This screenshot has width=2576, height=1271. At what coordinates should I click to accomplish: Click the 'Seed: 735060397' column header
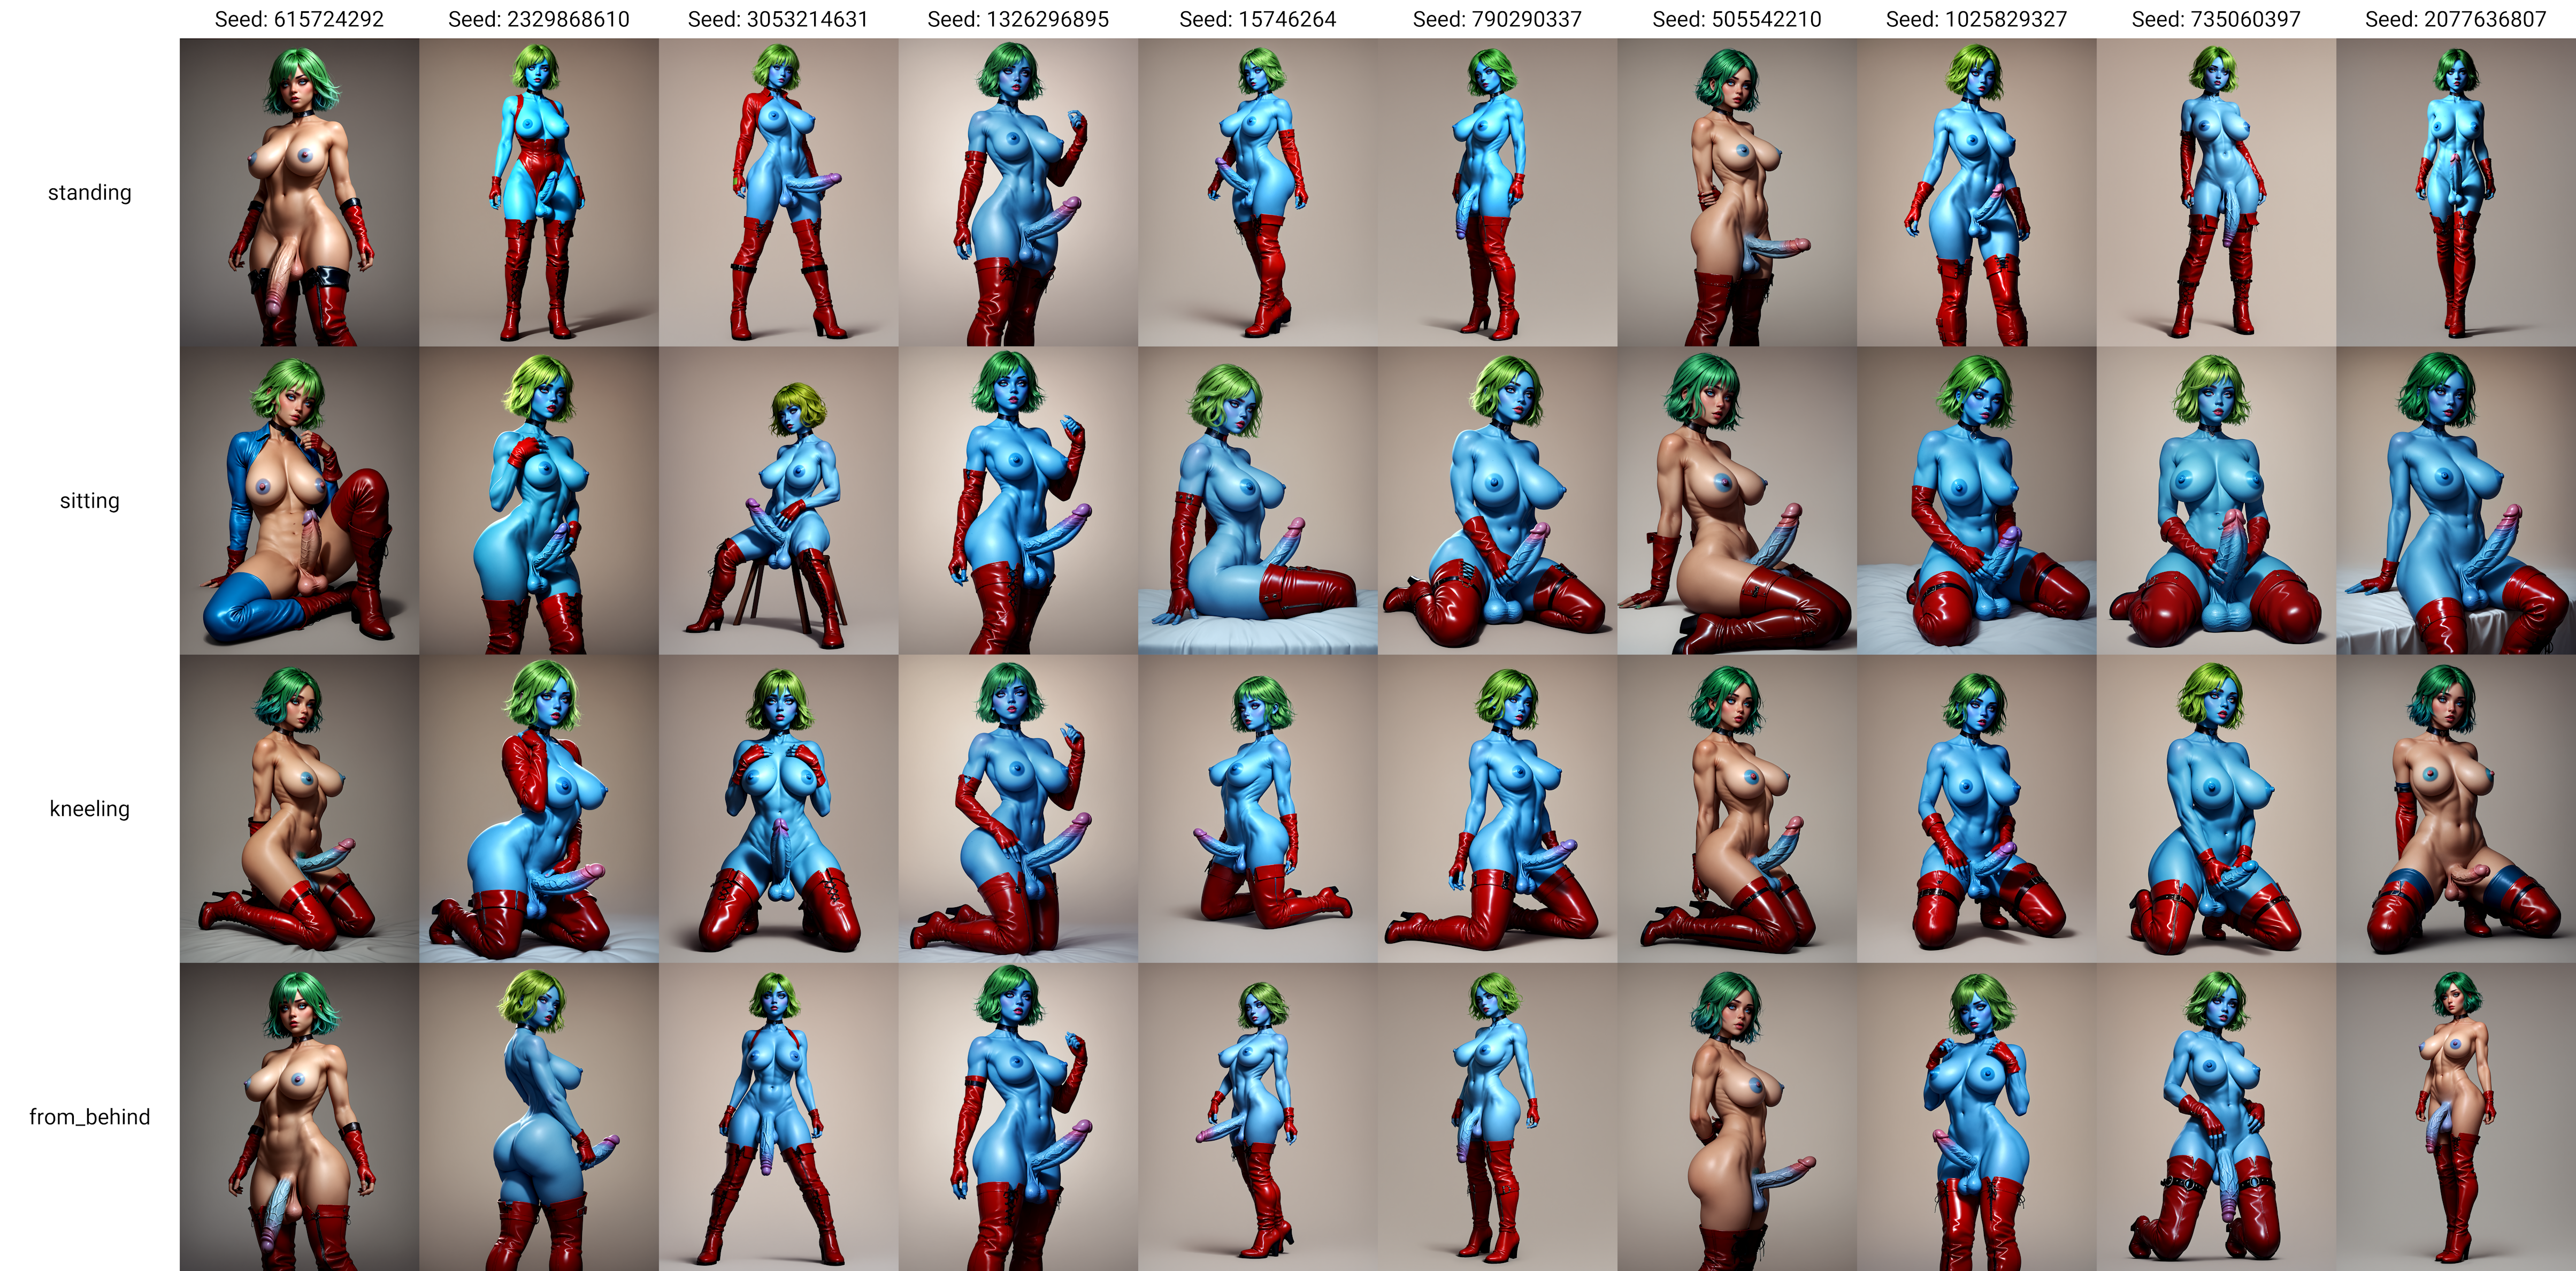(2216, 19)
